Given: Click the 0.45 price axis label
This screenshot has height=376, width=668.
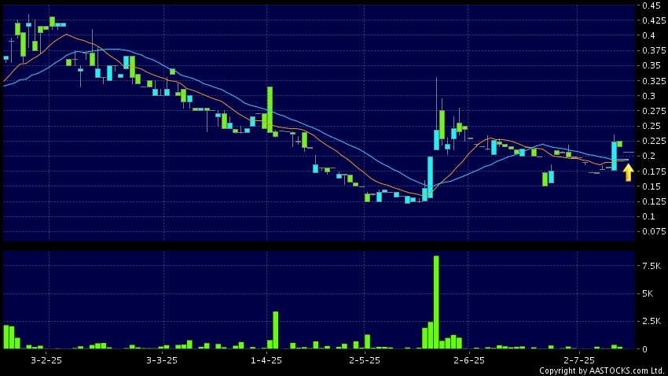Looking at the screenshot, I should 651,6.
